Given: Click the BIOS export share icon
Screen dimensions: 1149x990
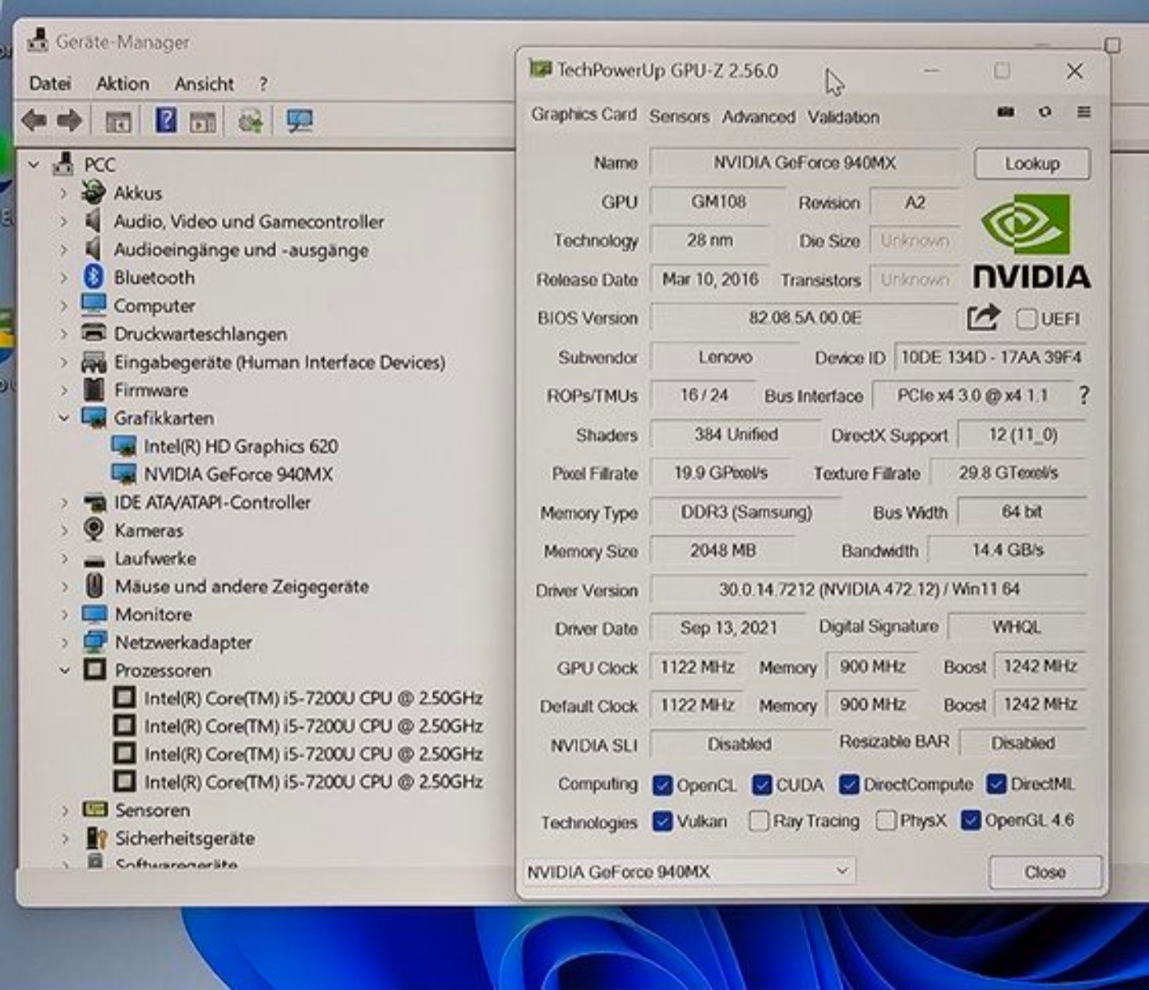Looking at the screenshot, I should (x=983, y=318).
